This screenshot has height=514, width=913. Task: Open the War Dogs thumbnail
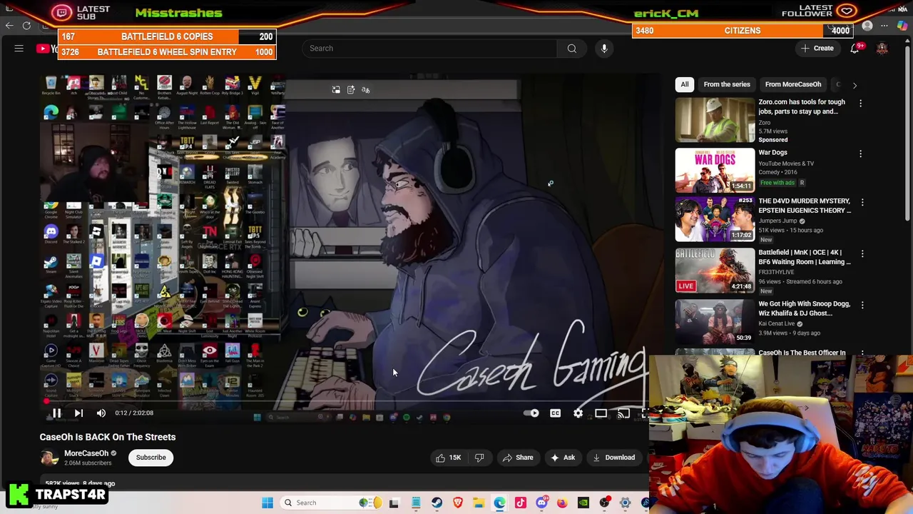coord(715,170)
